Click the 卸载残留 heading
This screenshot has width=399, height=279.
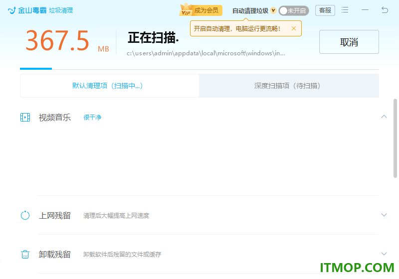point(55,254)
